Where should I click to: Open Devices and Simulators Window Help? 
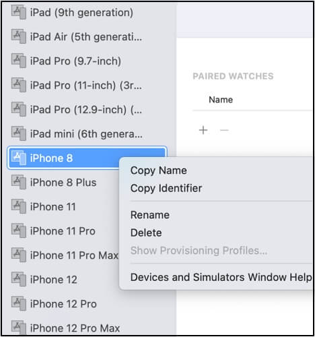pyautogui.click(x=221, y=277)
